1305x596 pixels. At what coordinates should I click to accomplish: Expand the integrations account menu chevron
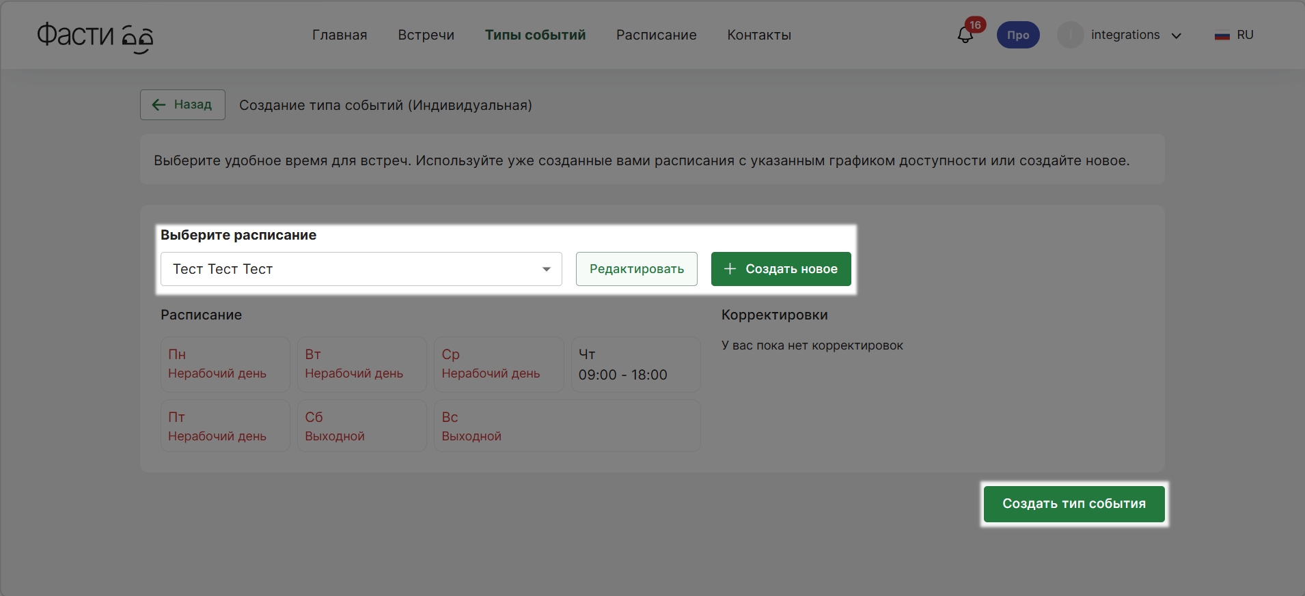[x=1176, y=36]
